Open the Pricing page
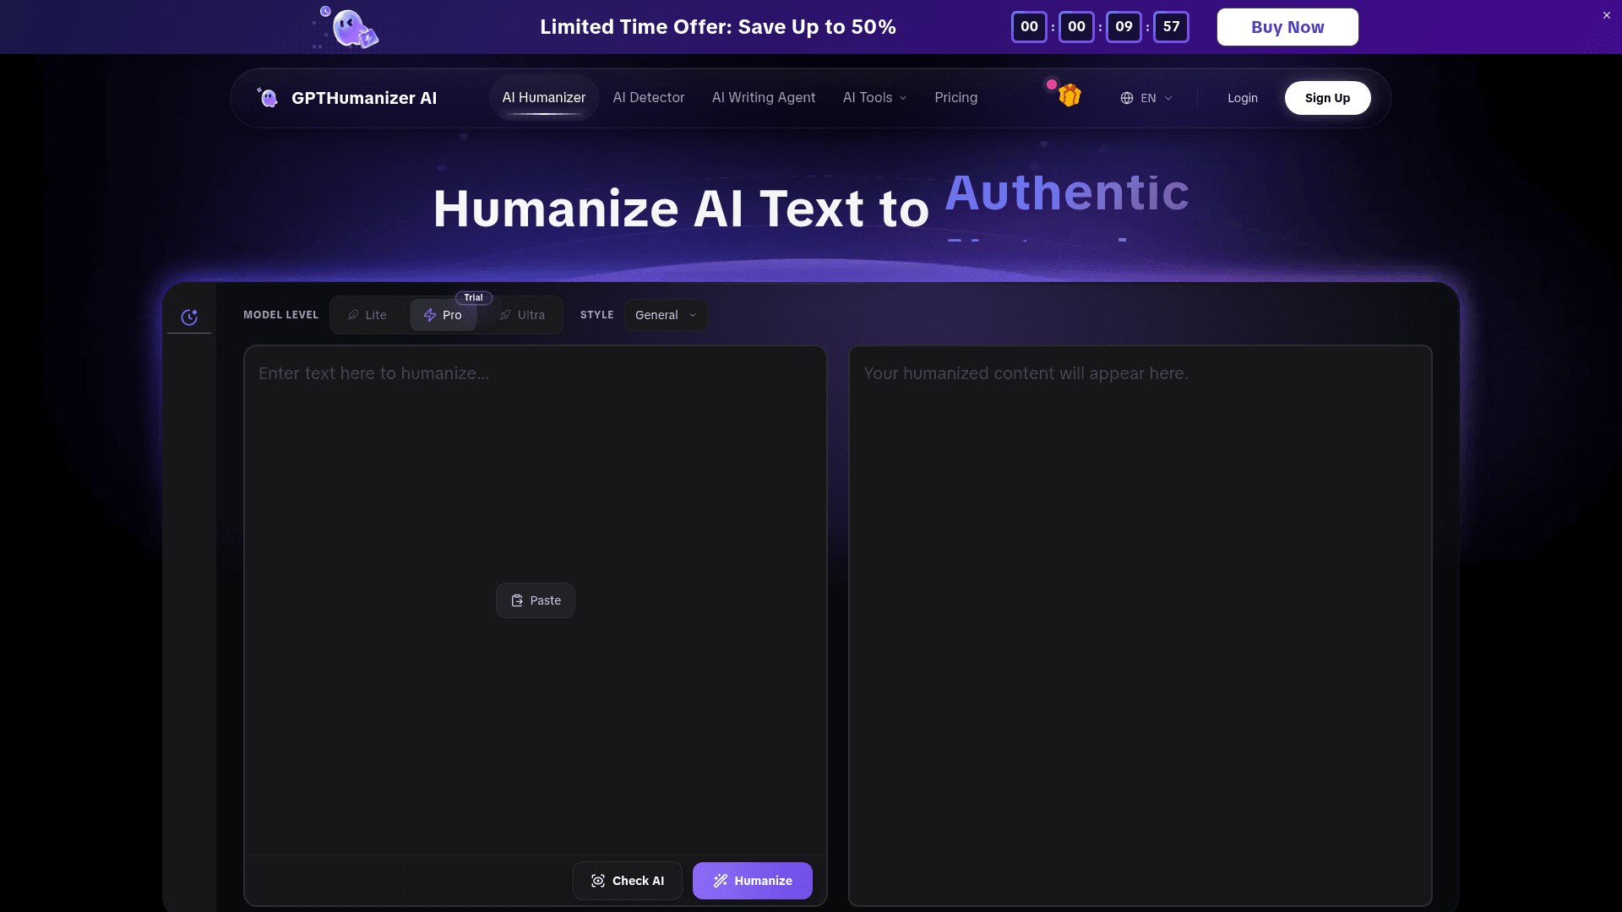Image resolution: width=1622 pixels, height=912 pixels. pos(955,97)
